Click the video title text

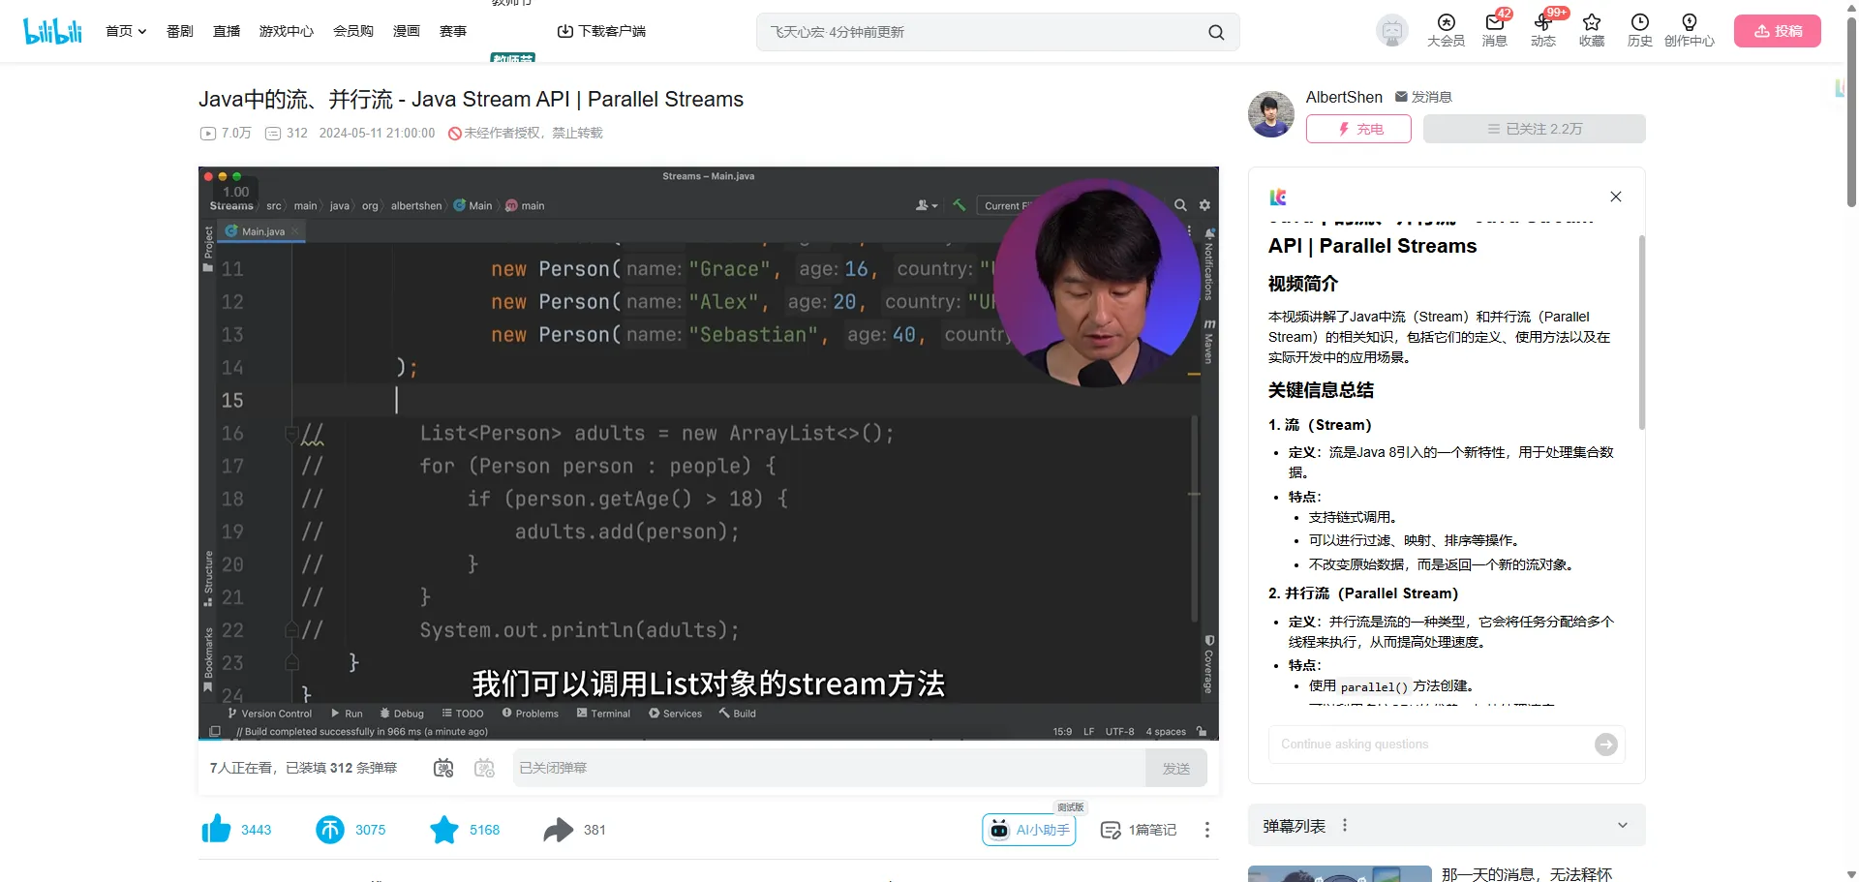tap(471, 99)
